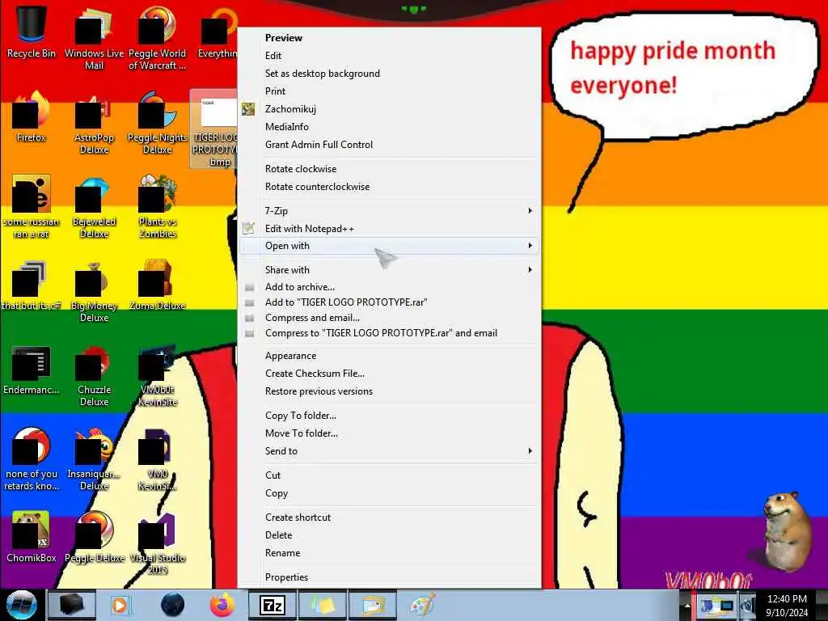The image size is (828, 621).
Task: Select Endermanc... desktop icon
Action: (32, 370)
